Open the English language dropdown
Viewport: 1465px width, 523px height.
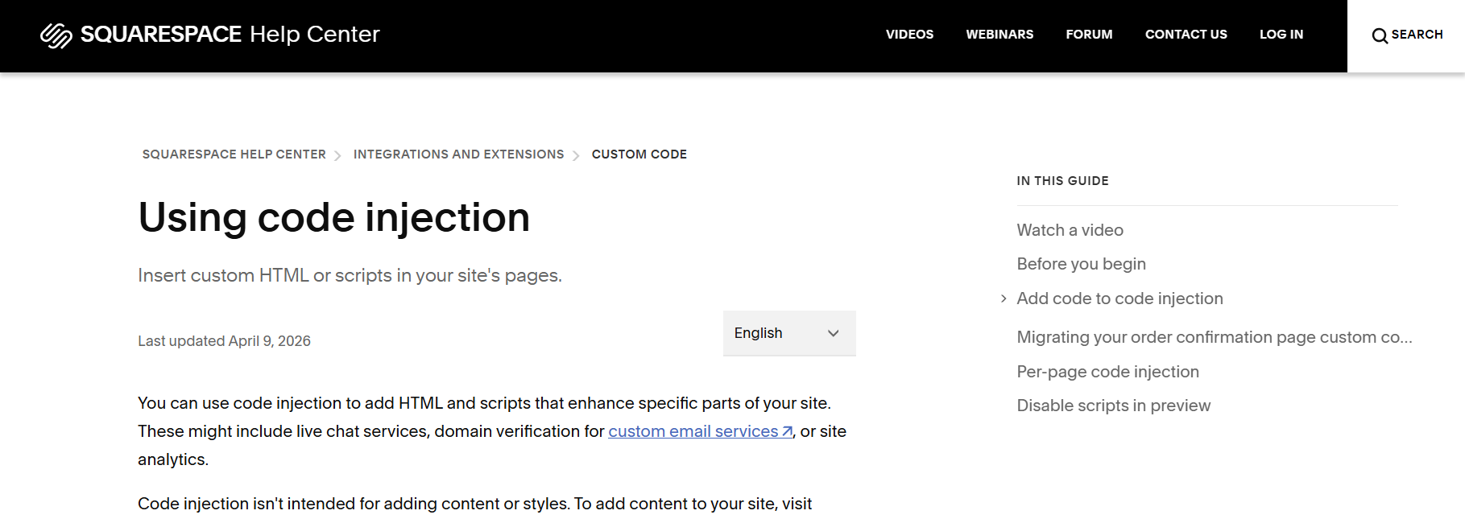(789, 333)
